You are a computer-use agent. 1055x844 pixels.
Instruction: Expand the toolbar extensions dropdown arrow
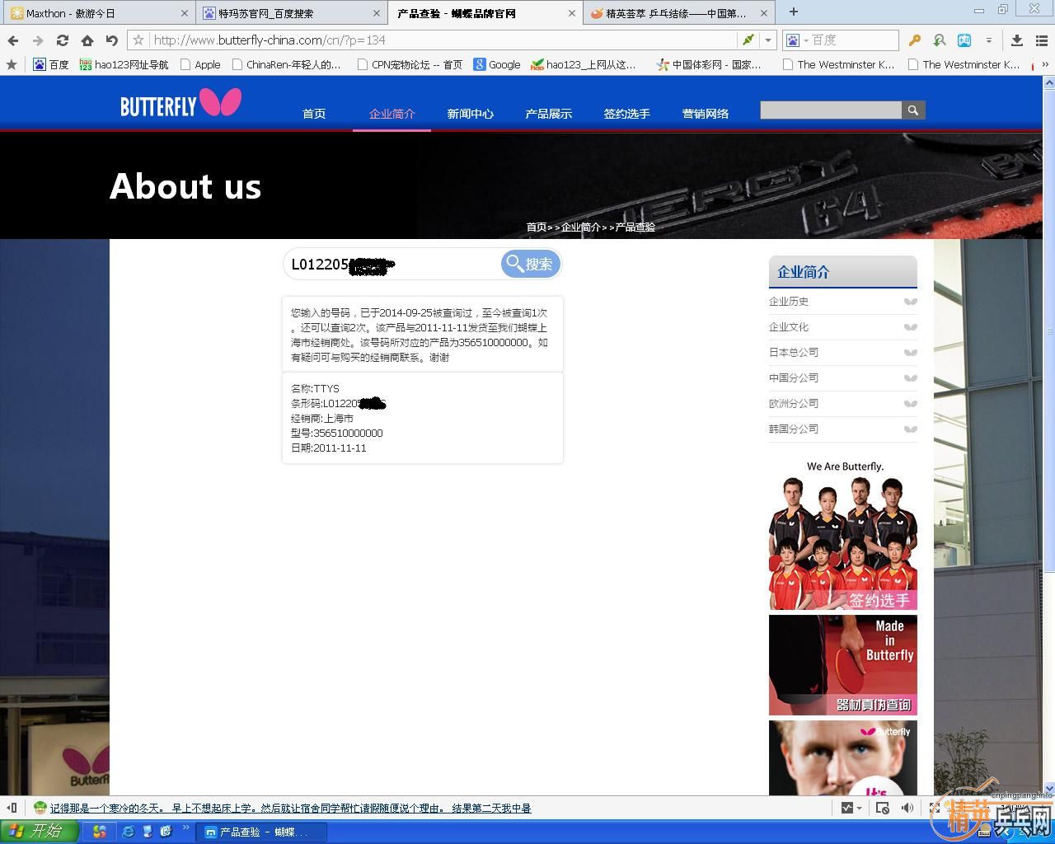[988, 40]
